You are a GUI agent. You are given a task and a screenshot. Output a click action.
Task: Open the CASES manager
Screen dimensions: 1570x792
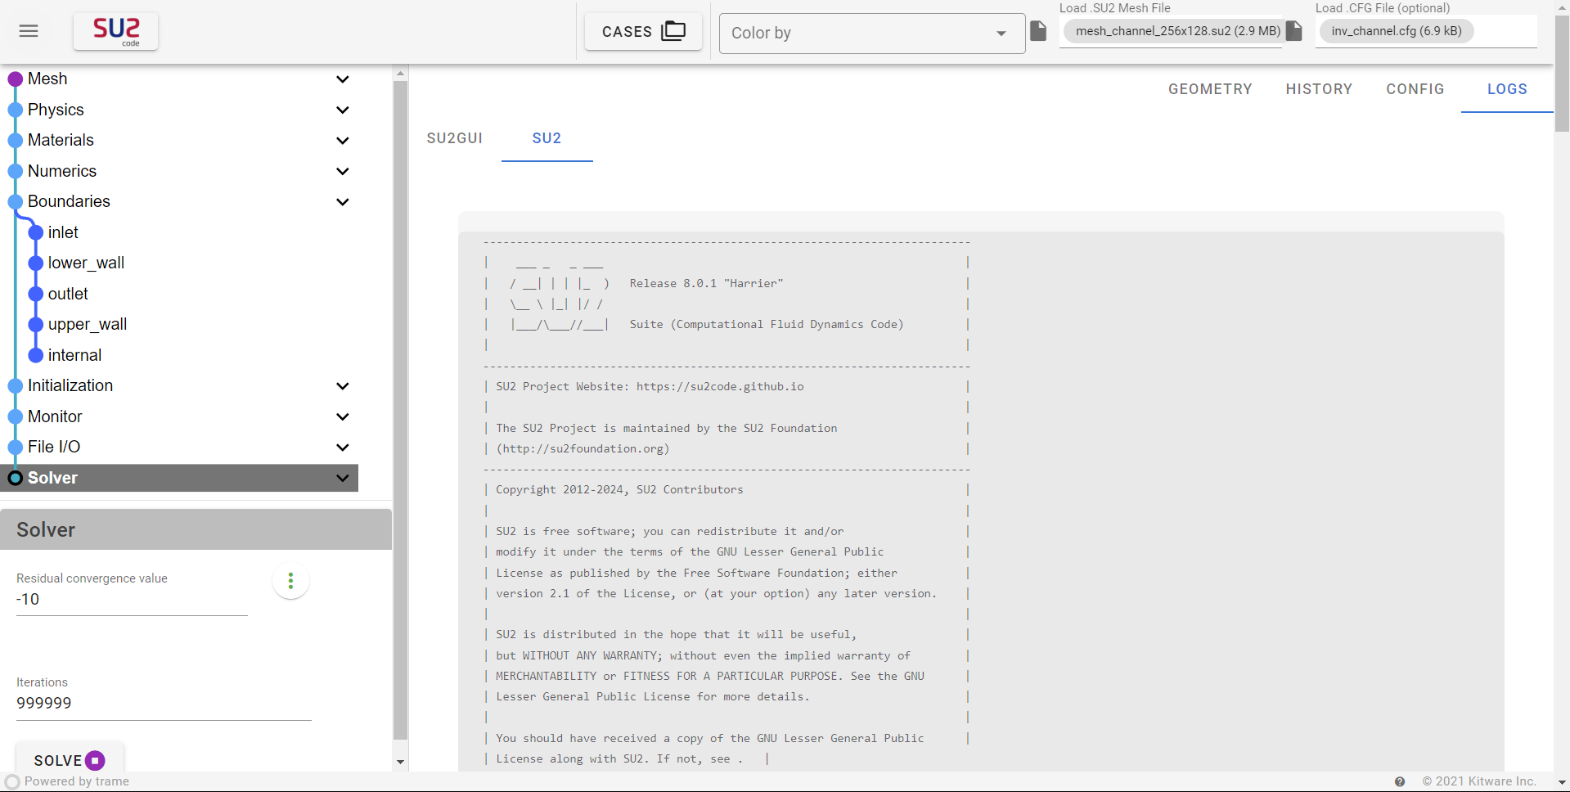tap(643, 31)
